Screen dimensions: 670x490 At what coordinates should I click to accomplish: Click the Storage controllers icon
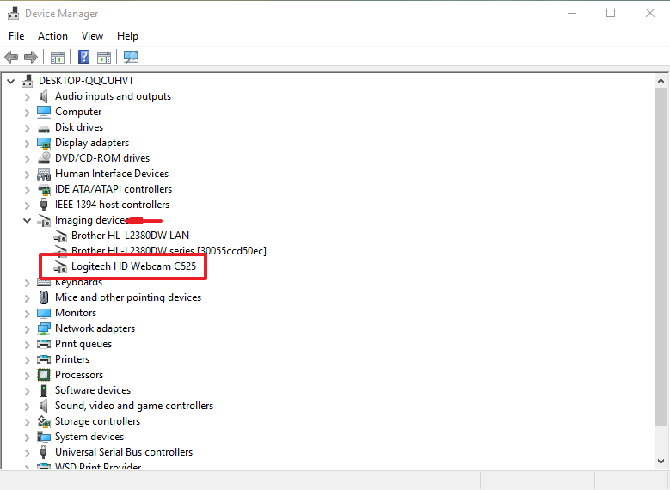tap(44, 421)
